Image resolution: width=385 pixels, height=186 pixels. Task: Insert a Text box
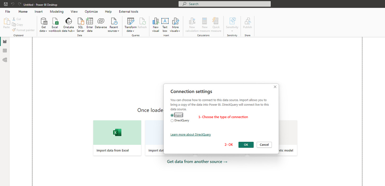pyautogui.click(x=165, y=25)
